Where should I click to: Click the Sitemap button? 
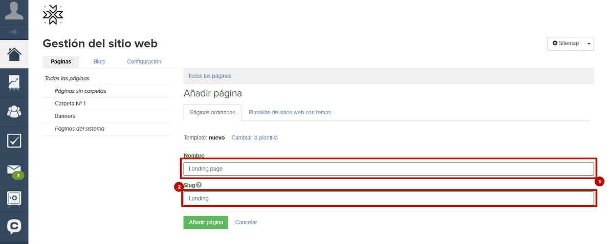coord(565,43)
